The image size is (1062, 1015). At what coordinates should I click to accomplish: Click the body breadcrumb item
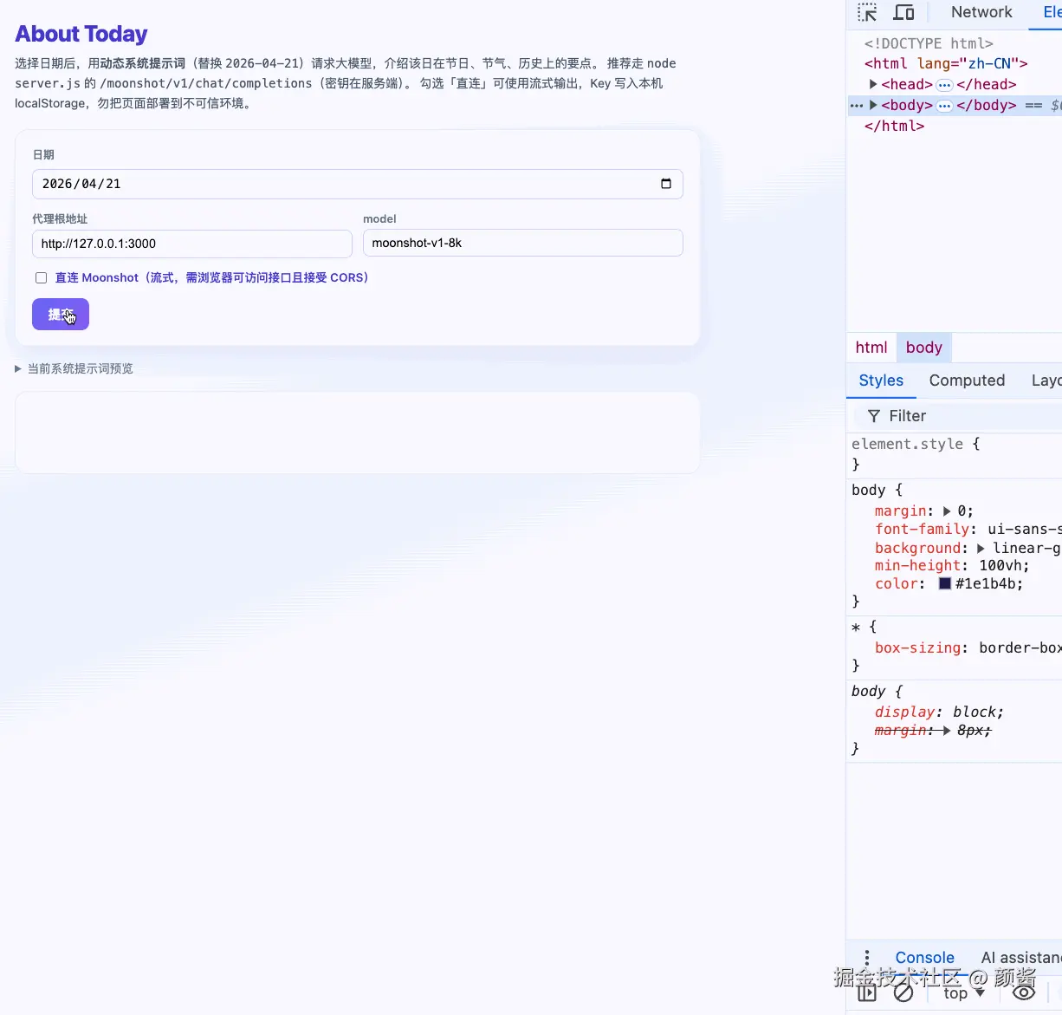click(924, 348)
